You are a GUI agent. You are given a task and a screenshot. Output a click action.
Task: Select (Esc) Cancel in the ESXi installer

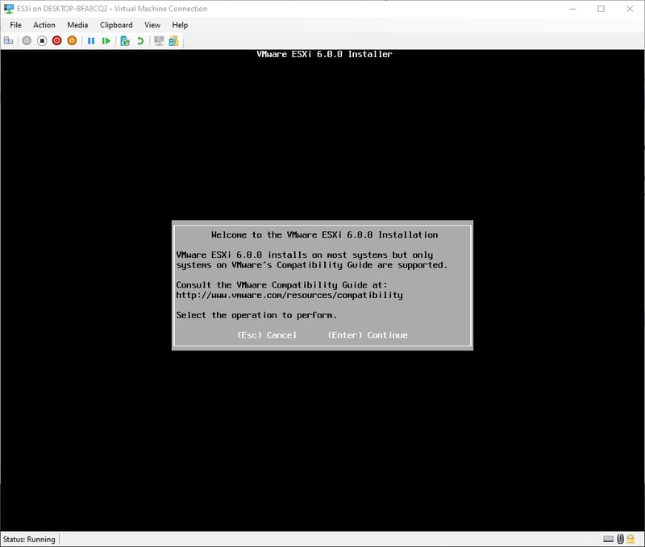coord(267,335)
